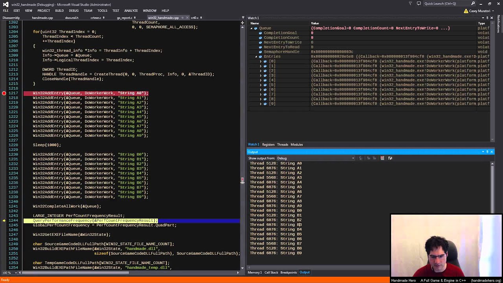
Task: Switch to the handmade.cpp tab
Action: click(x=42, y=18)
